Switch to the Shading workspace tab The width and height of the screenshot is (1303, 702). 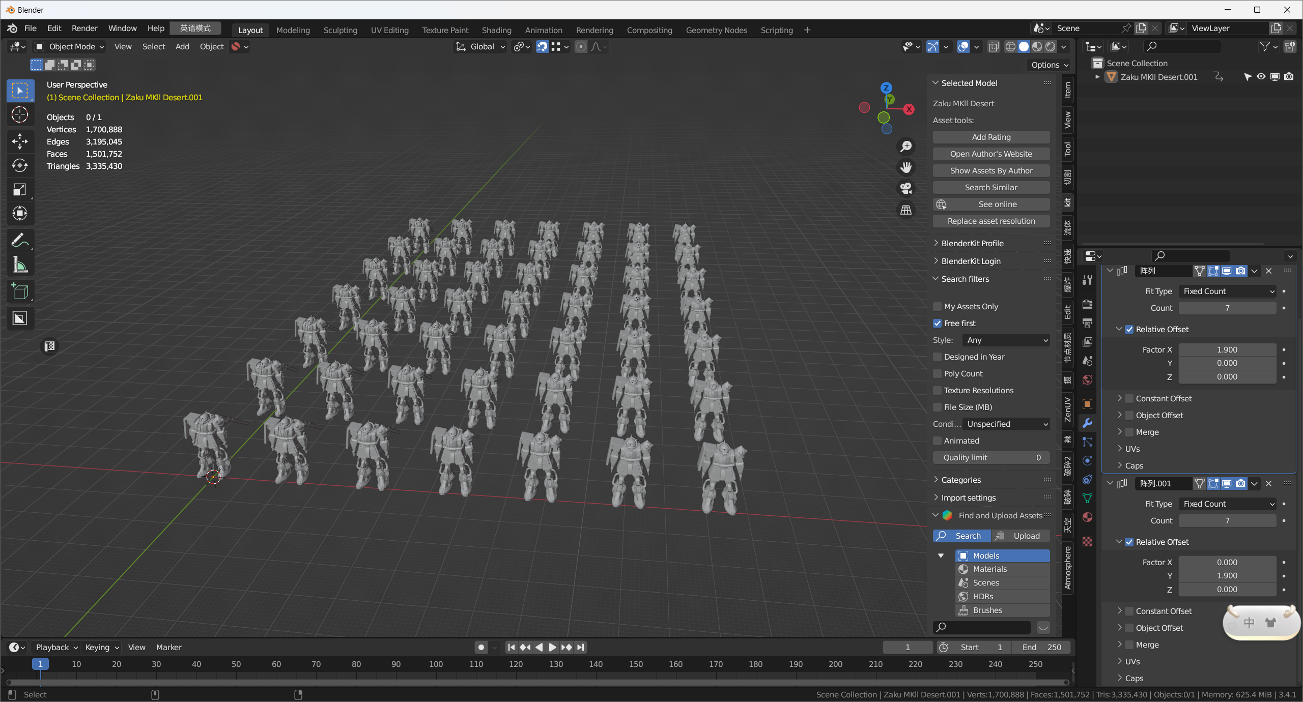click(497, 30)
